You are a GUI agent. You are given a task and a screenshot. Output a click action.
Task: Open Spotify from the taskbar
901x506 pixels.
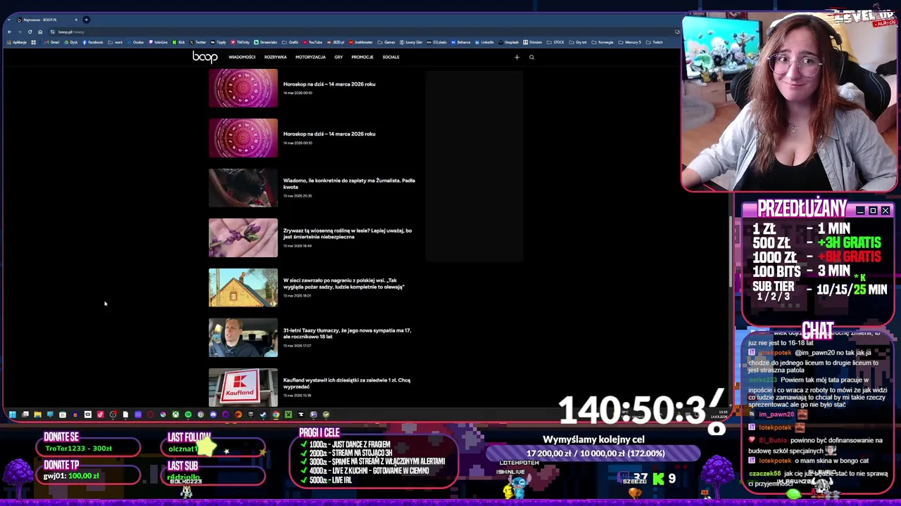188,415
